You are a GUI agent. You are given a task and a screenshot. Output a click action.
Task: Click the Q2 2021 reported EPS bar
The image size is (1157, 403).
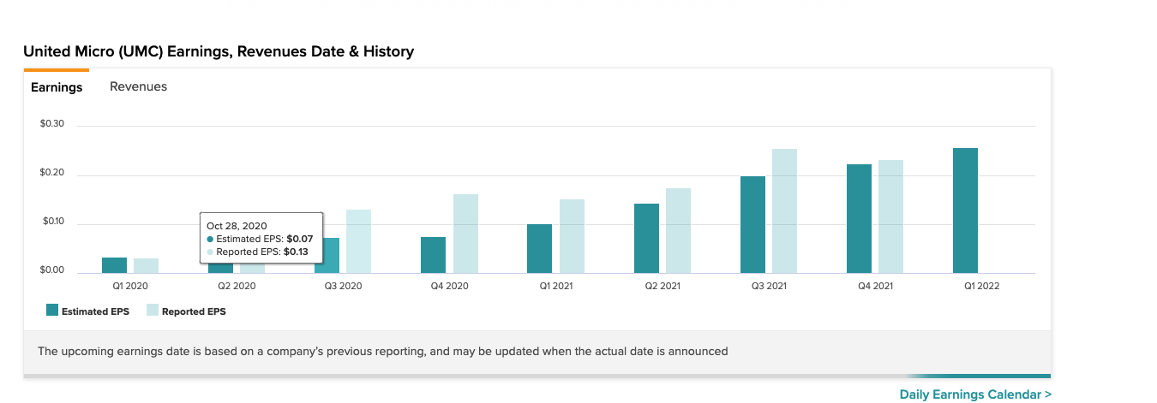pyautogui.click(x=678, y=231)
